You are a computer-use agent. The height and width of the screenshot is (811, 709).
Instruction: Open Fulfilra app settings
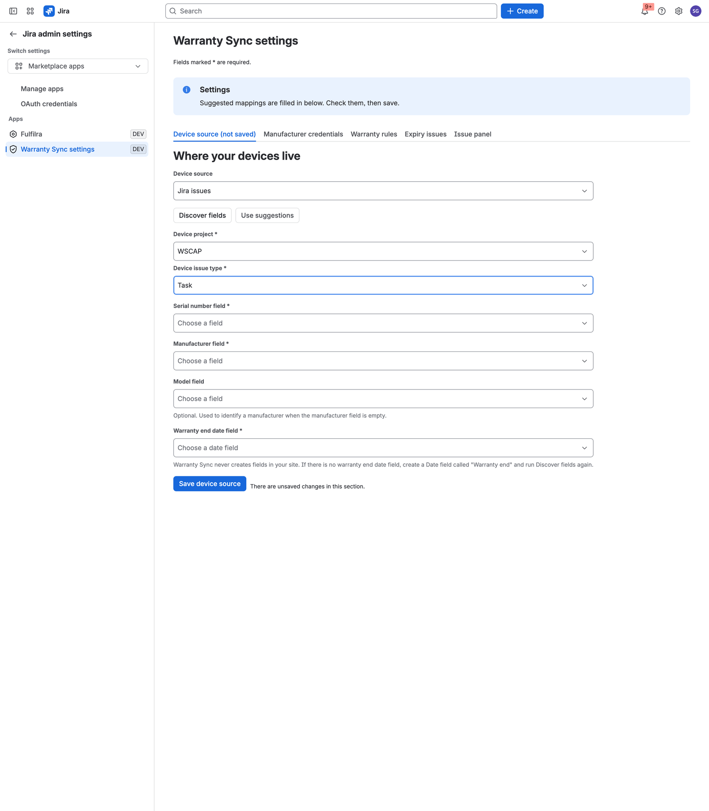click(x=77, y=134)
